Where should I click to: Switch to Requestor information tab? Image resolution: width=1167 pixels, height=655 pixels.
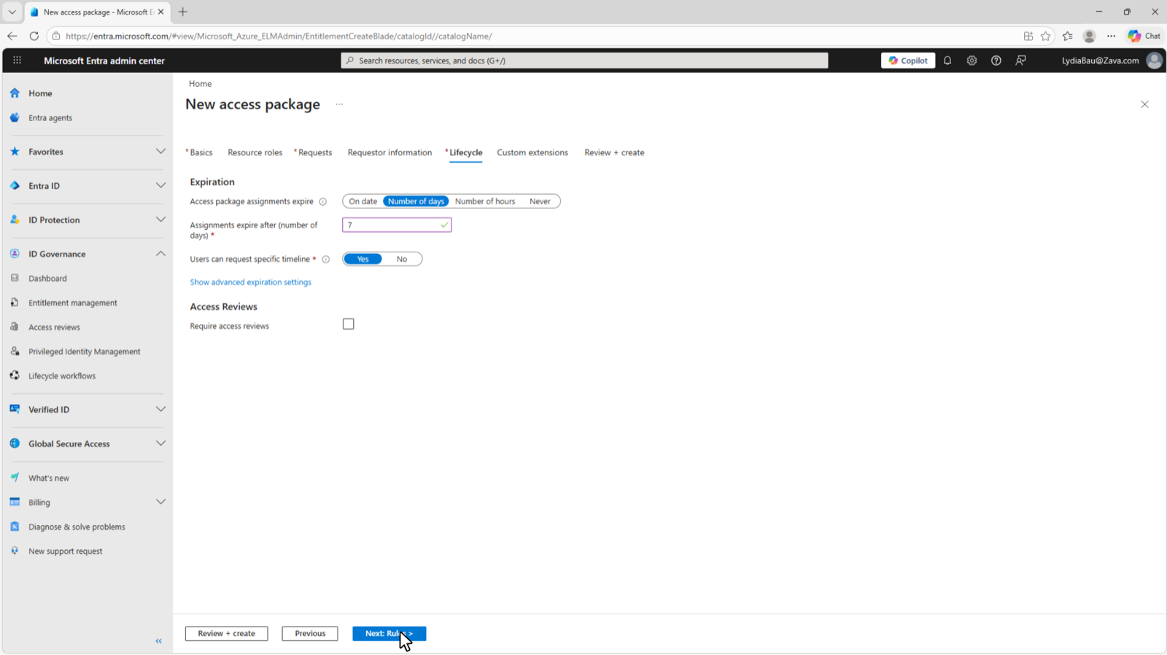coord(389,152)
